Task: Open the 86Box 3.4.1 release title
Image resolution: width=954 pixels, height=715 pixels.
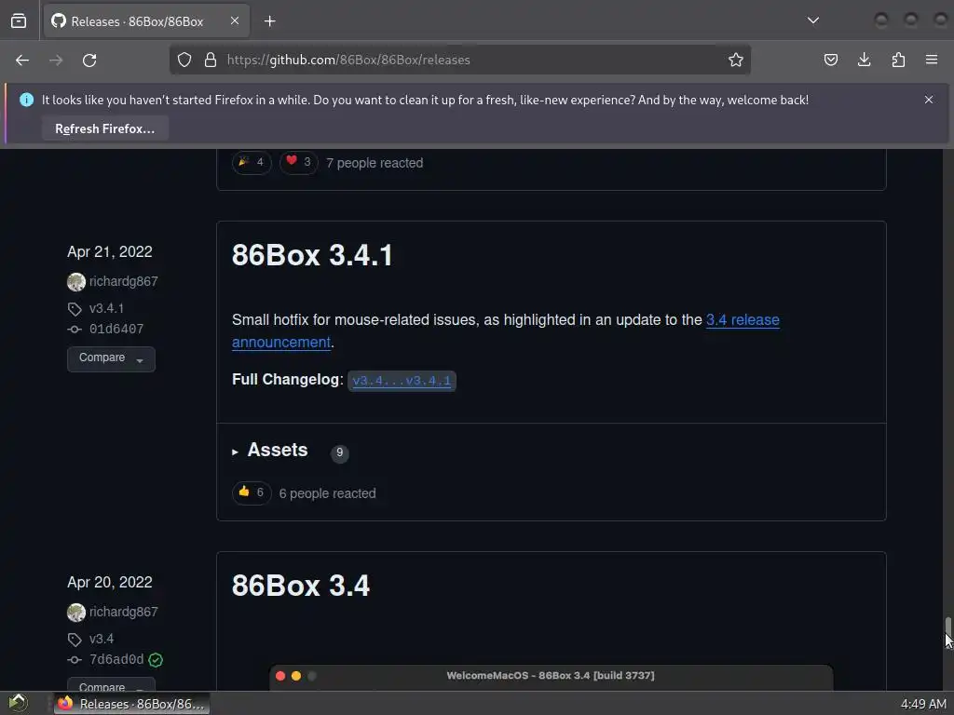Action: 312,255
